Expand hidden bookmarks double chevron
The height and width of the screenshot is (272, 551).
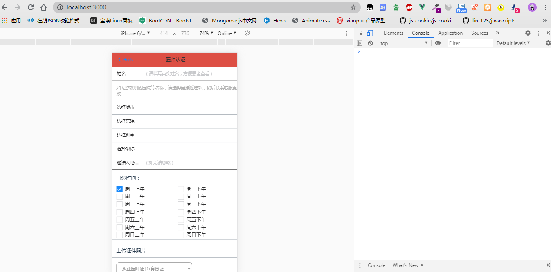click(x=544, y=20)
